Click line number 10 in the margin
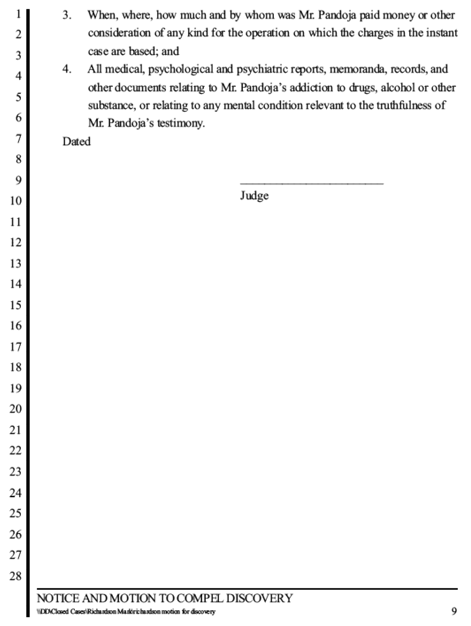Screen dimensions: 471x626 (x=15, y=201)
